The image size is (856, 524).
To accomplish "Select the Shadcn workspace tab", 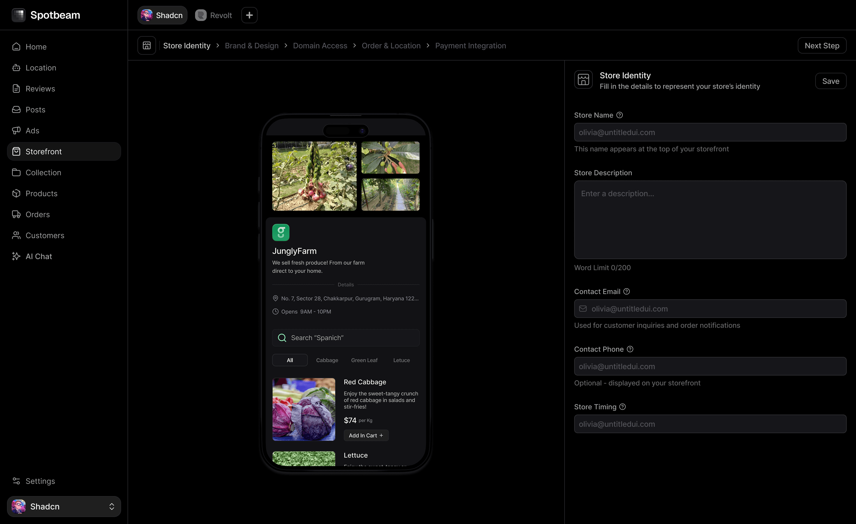I will [x=162, y=15].
